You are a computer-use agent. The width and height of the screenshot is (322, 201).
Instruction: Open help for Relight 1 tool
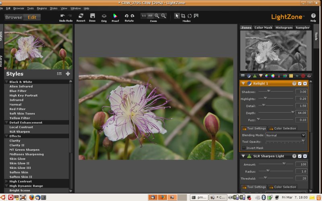point(294,84)
